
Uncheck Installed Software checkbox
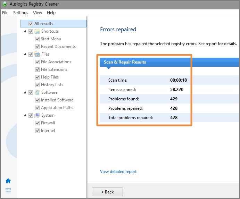[37, 100]
